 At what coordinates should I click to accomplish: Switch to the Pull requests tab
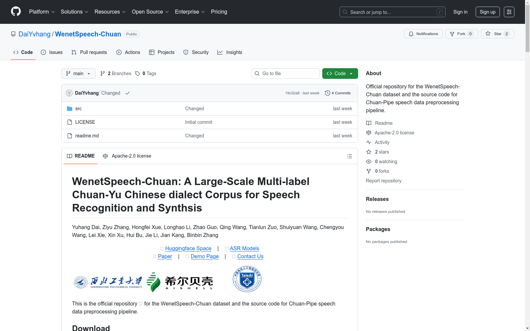[x=89, y=52]
